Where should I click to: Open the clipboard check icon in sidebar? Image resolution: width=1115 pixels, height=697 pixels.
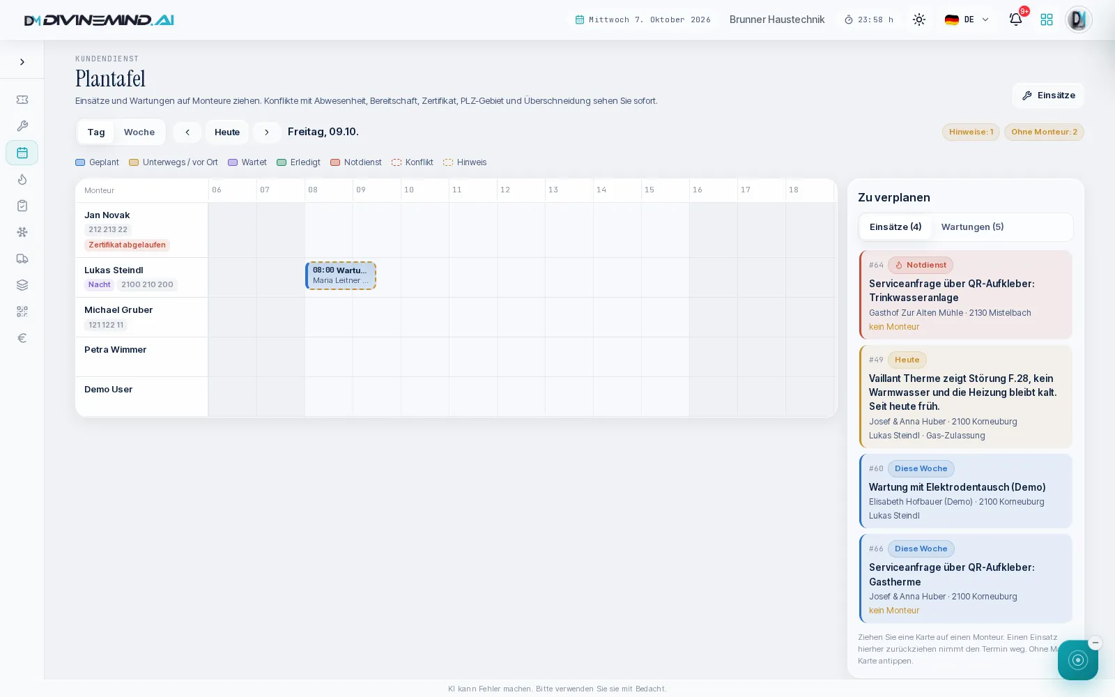click(22, 206)
